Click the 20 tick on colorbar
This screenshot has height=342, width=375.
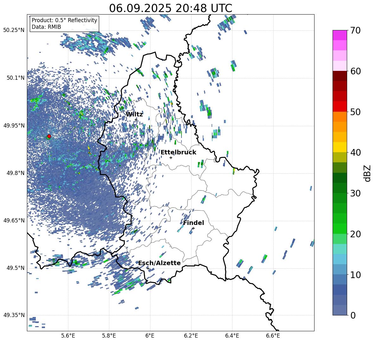coord(355,234)
